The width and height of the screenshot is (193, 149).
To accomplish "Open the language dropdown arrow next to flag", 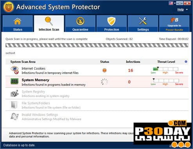I will click(175, 3).
